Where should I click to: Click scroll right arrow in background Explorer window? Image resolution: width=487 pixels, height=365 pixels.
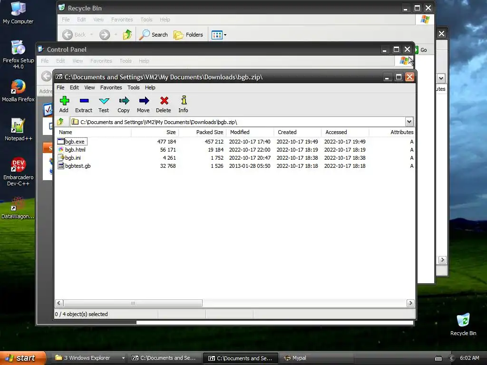click(x=442, y=260)
